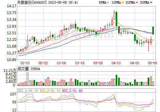The width and height of the screenshot is (160, 112).
Task: Click the 5PMA legend label
Action: click(102, 2)
